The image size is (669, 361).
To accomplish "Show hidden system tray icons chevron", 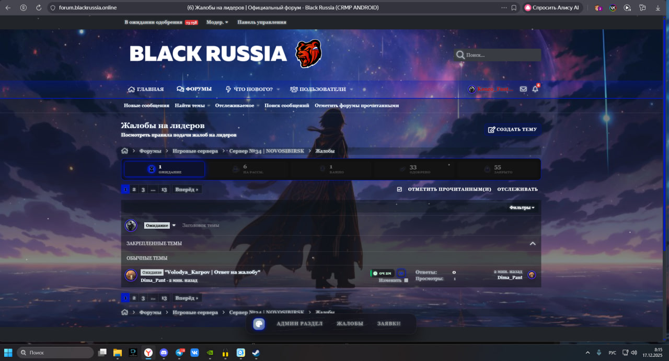I will (587, 353).
